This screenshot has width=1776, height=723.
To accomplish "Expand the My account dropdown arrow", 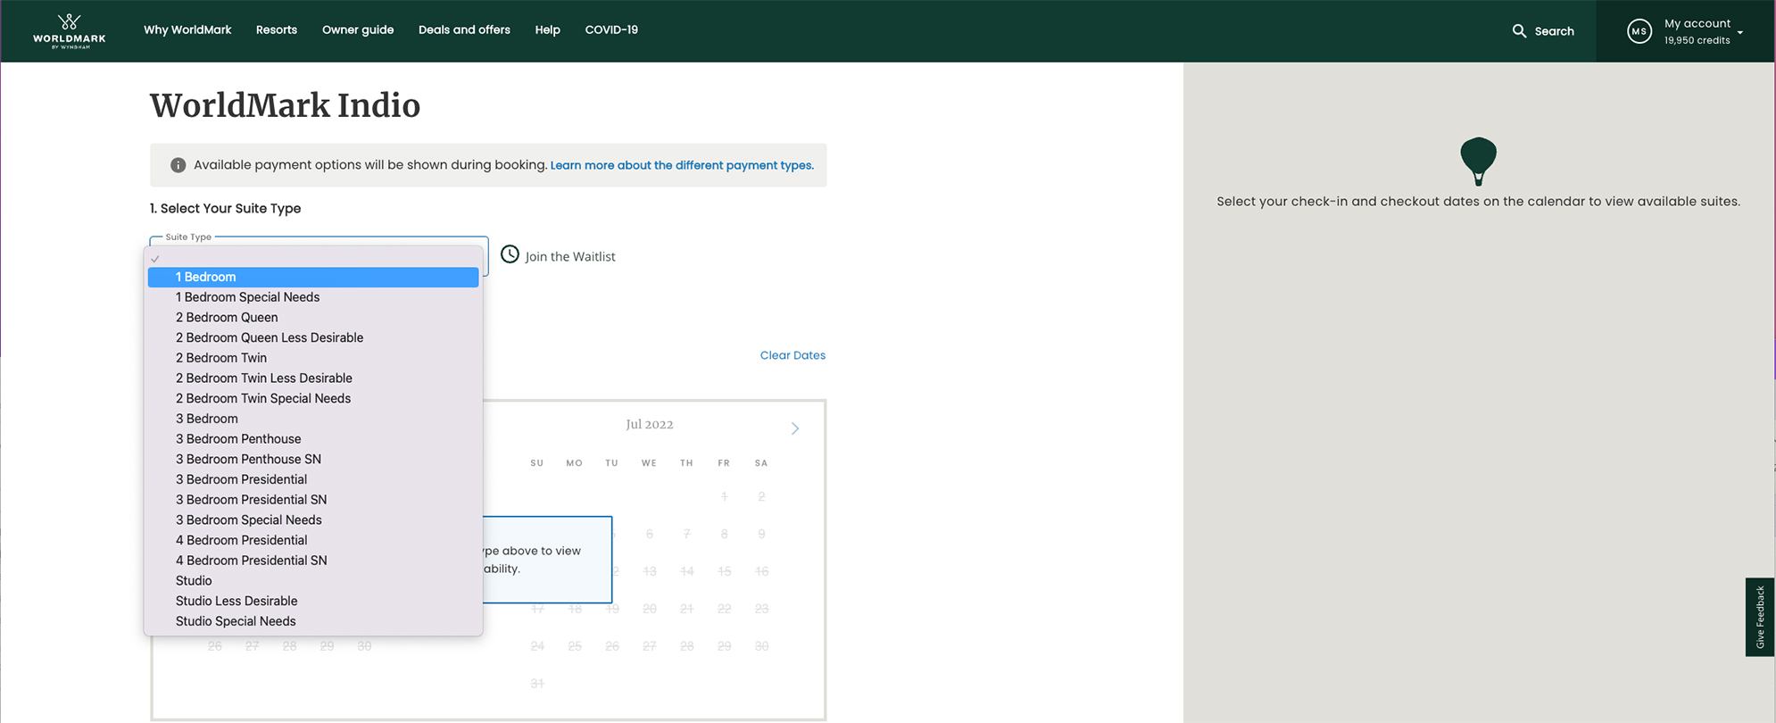I will coord(1740,33).
